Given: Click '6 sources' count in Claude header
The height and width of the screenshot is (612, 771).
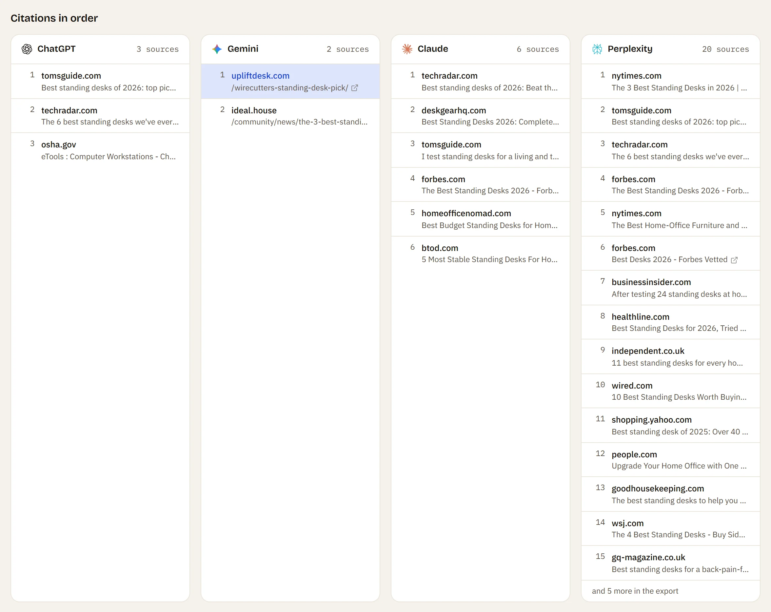Looking at the screenshot, I should 538,49.
